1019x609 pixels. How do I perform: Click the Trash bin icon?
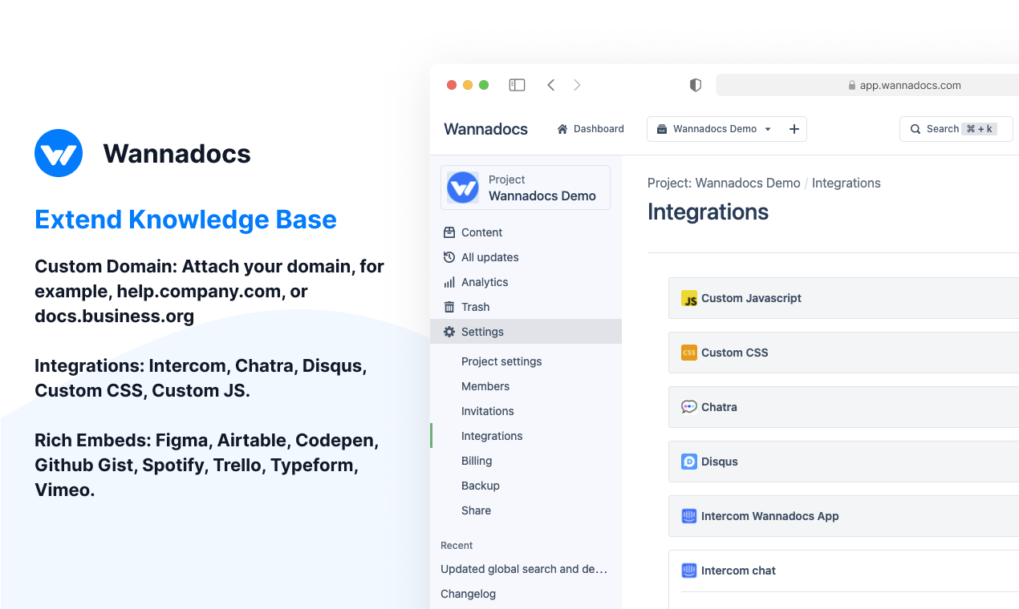pos(449,307)
